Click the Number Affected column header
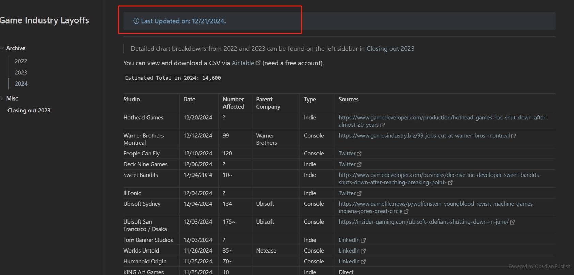Image resolution: width=574 pixels, height=275 pixels. coord(233,103)
